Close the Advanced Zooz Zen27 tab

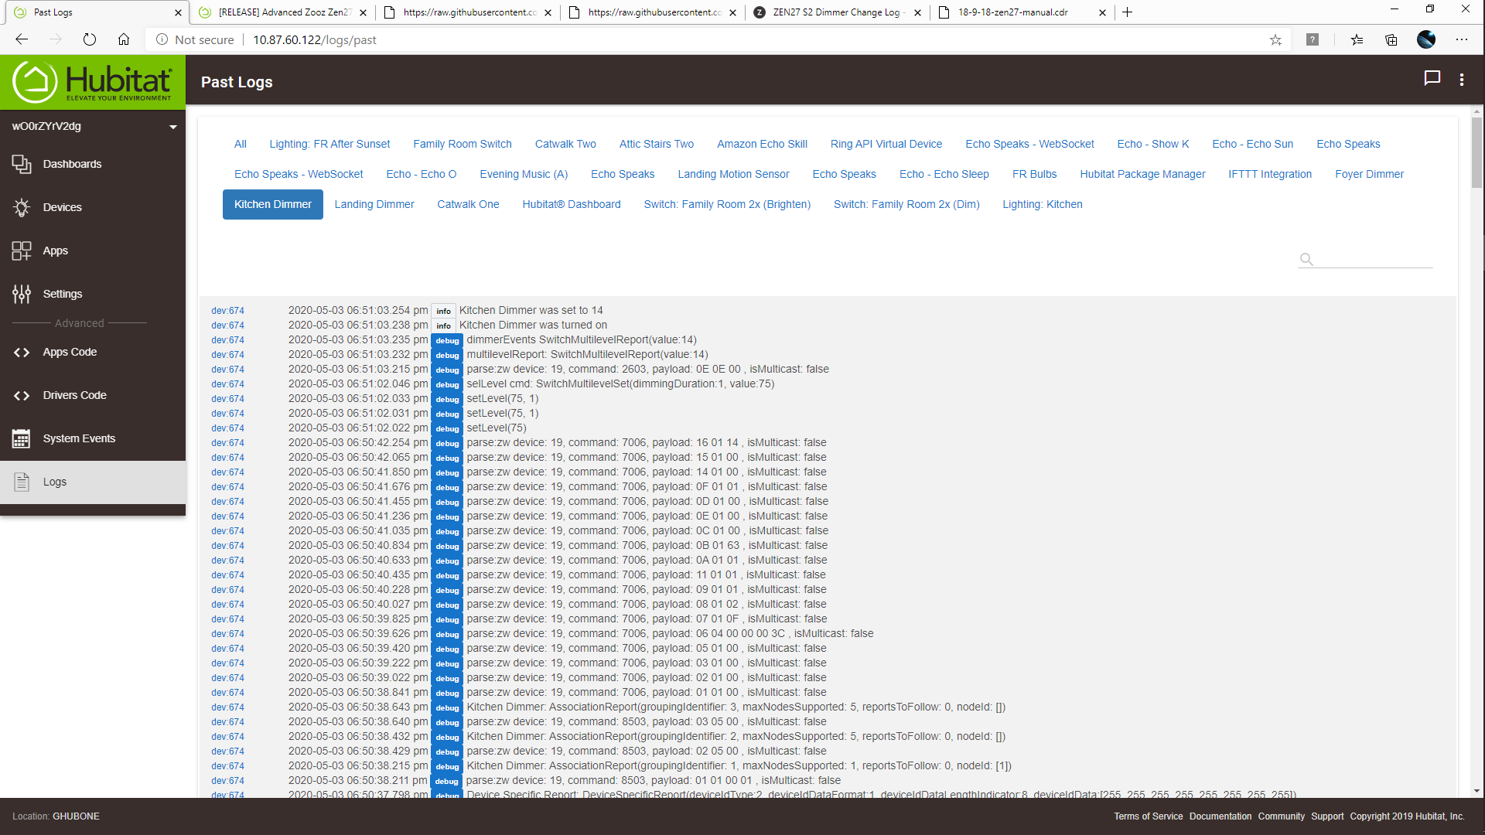(363, 12)
